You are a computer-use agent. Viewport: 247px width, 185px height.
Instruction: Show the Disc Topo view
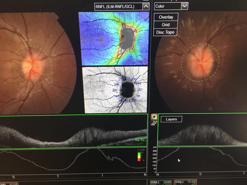[165, 32]
